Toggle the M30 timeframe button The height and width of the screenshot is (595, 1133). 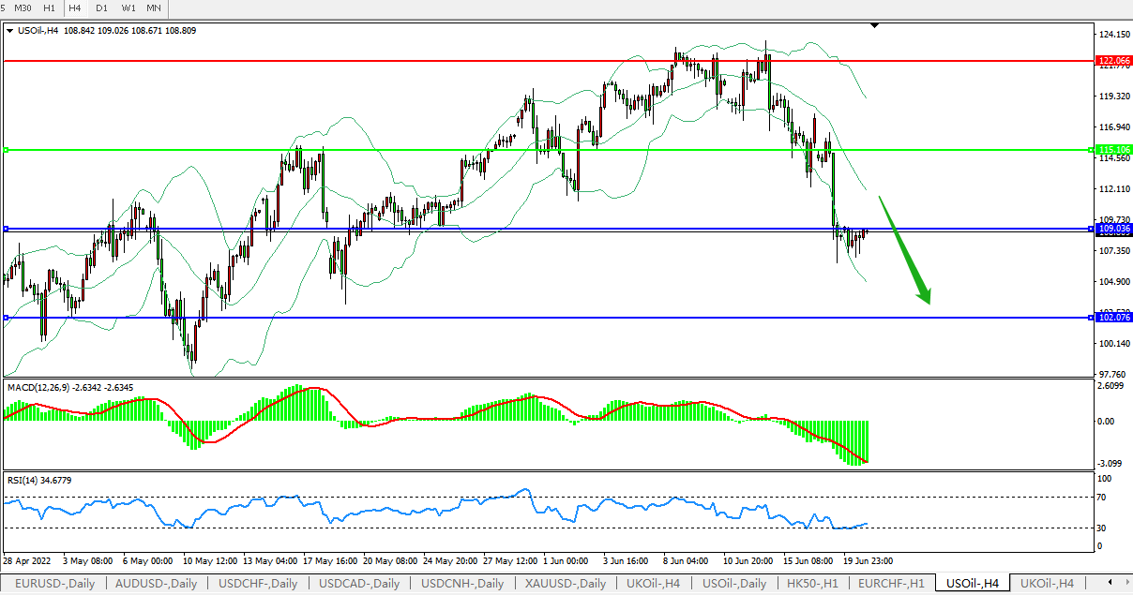pyautogui.click(x=23, y=7)
